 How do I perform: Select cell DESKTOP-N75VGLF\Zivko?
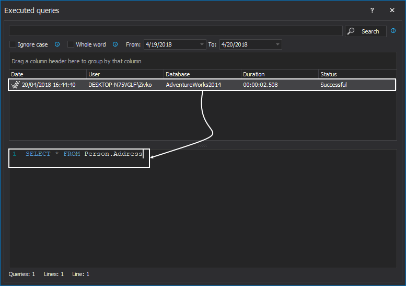tap(120, 85)
